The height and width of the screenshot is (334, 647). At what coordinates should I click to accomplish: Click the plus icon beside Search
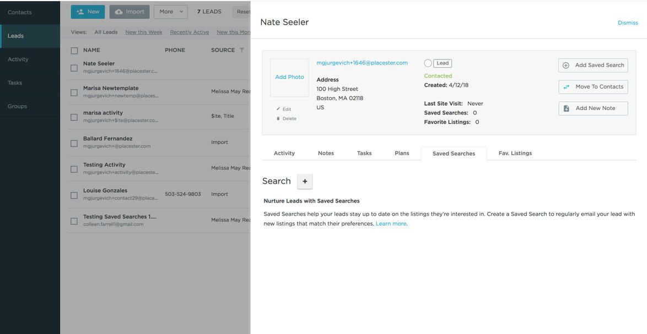(x=305, y=181)
